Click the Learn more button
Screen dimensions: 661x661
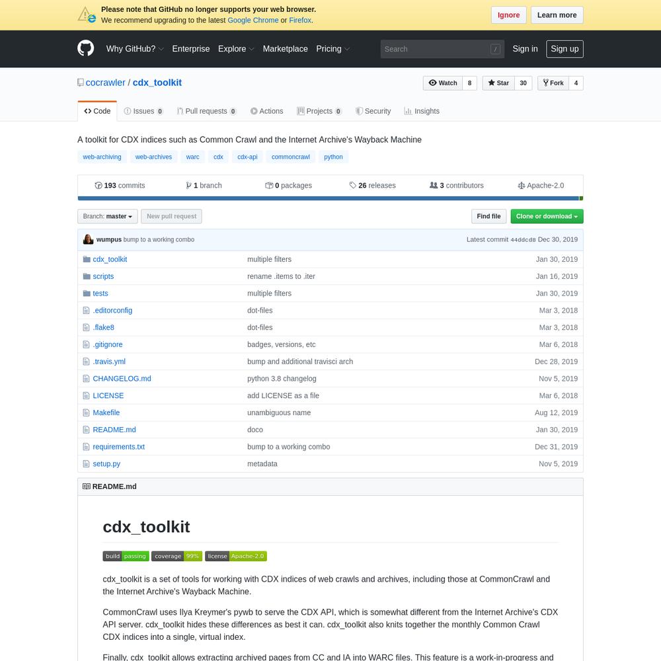pos(557,15)
